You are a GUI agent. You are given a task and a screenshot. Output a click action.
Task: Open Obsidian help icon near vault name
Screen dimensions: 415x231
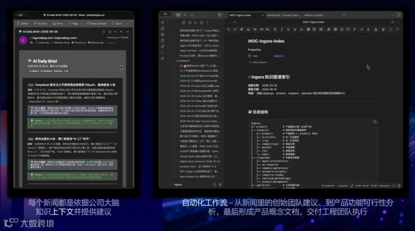click(x=214, y=185)
